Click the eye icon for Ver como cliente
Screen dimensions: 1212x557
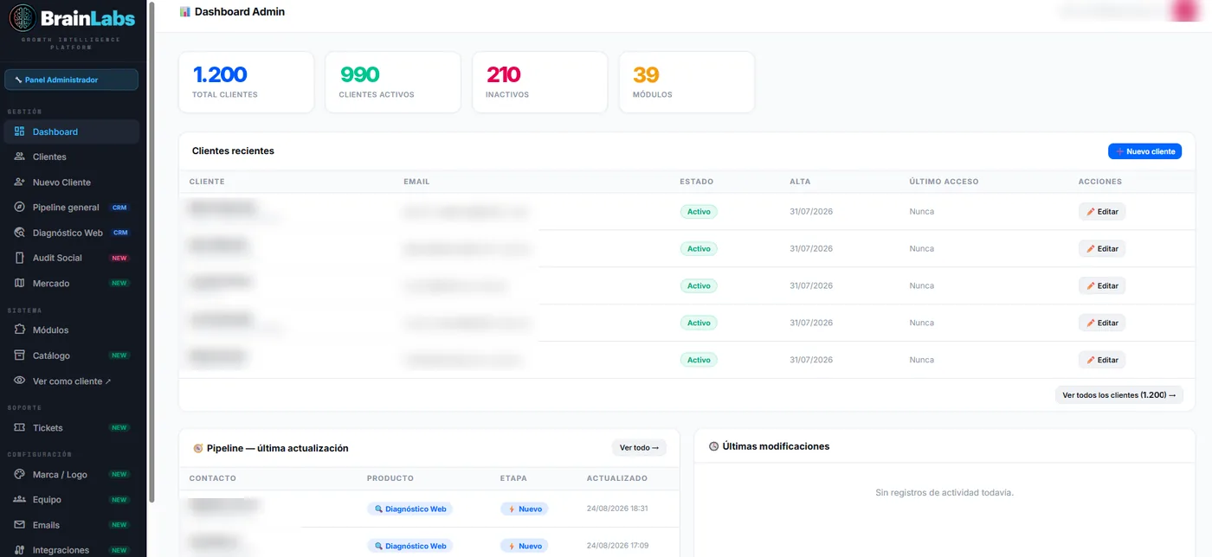pyautogui.click(x=19, y=381)
